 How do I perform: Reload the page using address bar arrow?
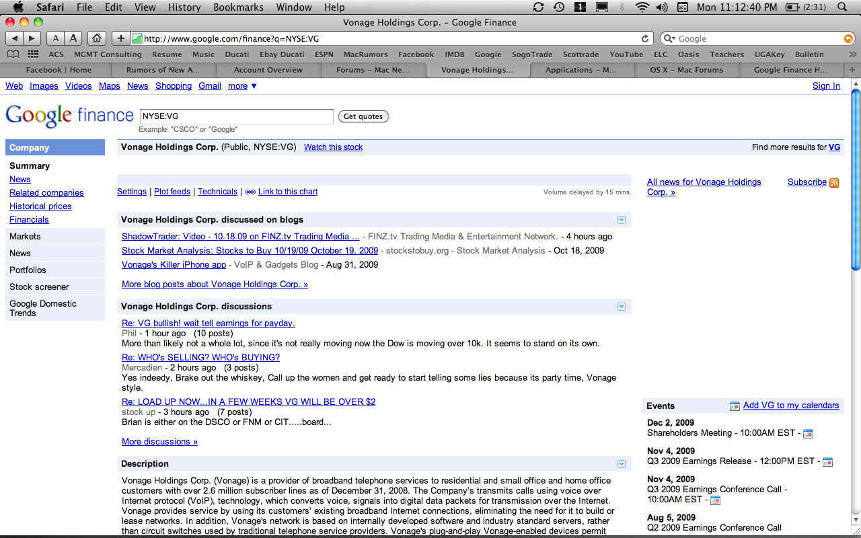point(645,39)
